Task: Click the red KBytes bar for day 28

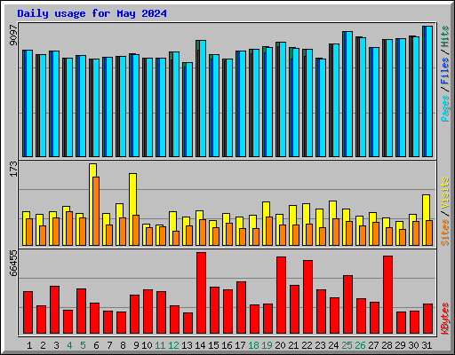Action: point(387,295)
